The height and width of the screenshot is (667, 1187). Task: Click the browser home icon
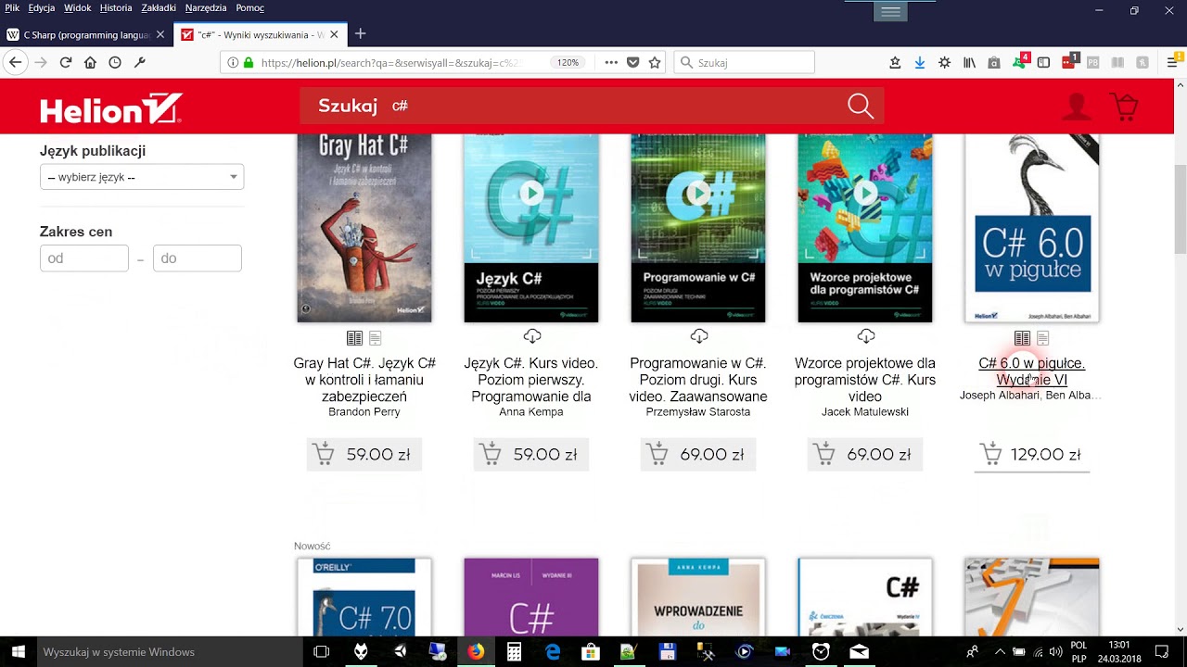[90, 62]
